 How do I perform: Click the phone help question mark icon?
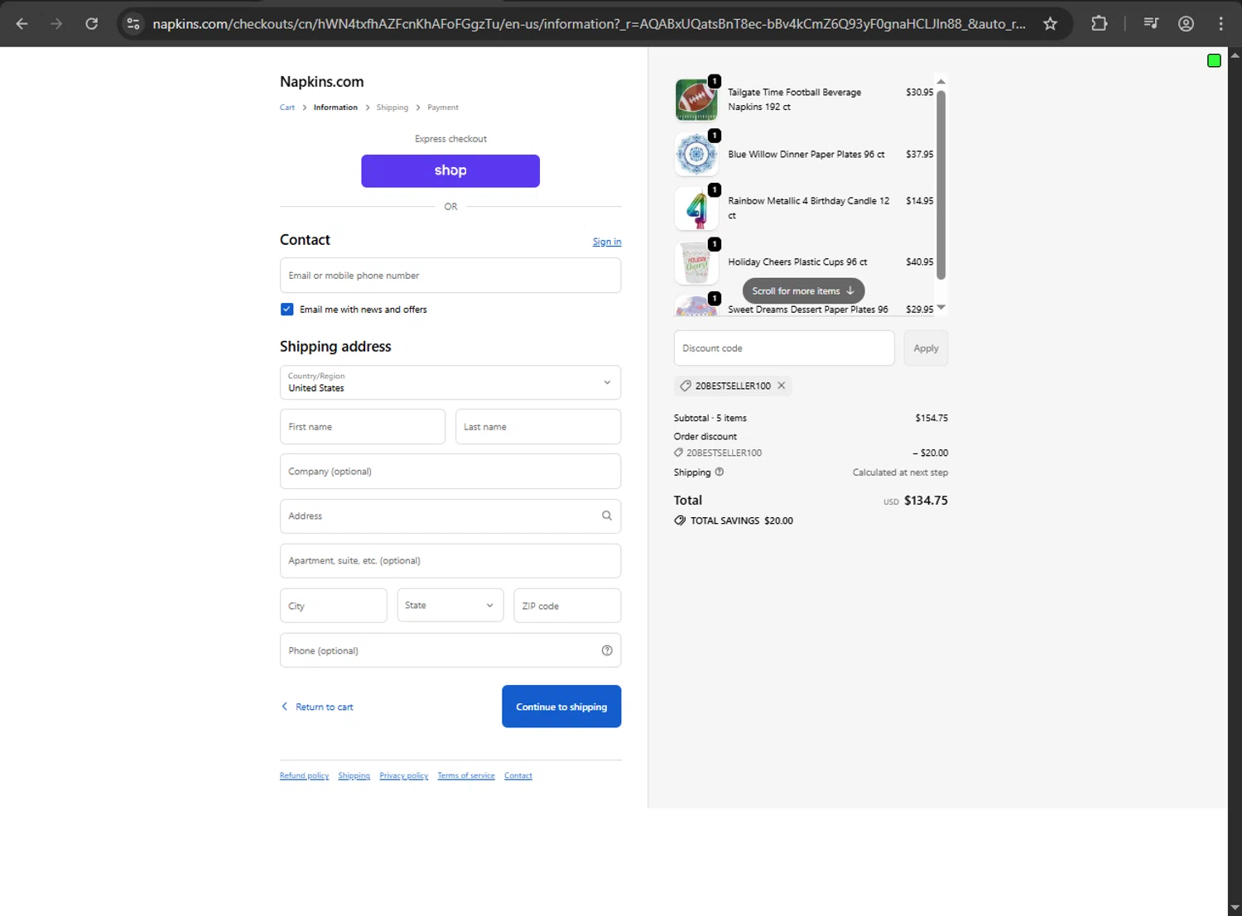[607, 650]
